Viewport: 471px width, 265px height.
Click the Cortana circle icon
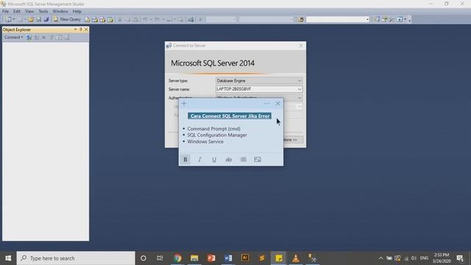(x=144, y=258)
